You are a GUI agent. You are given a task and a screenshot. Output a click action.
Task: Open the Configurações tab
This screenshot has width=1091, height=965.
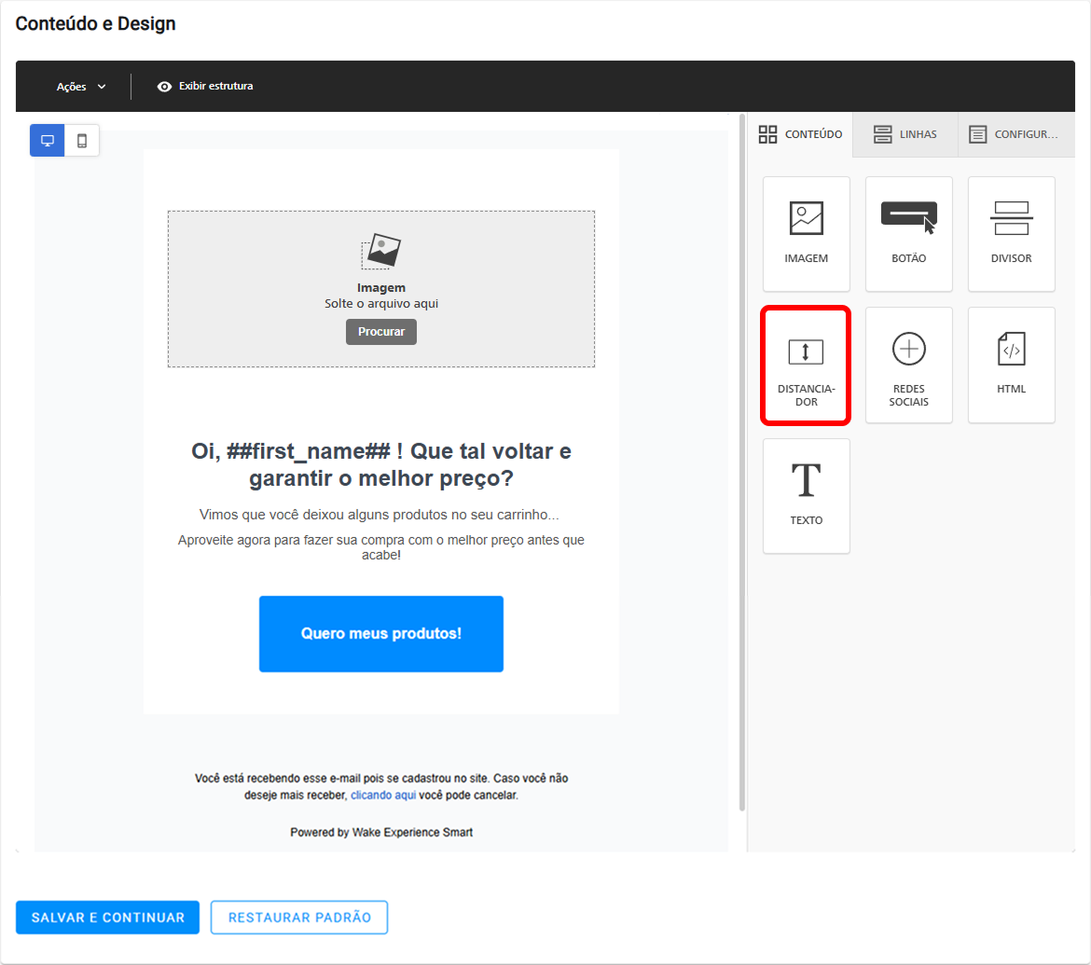click(x=1015, y=134)
